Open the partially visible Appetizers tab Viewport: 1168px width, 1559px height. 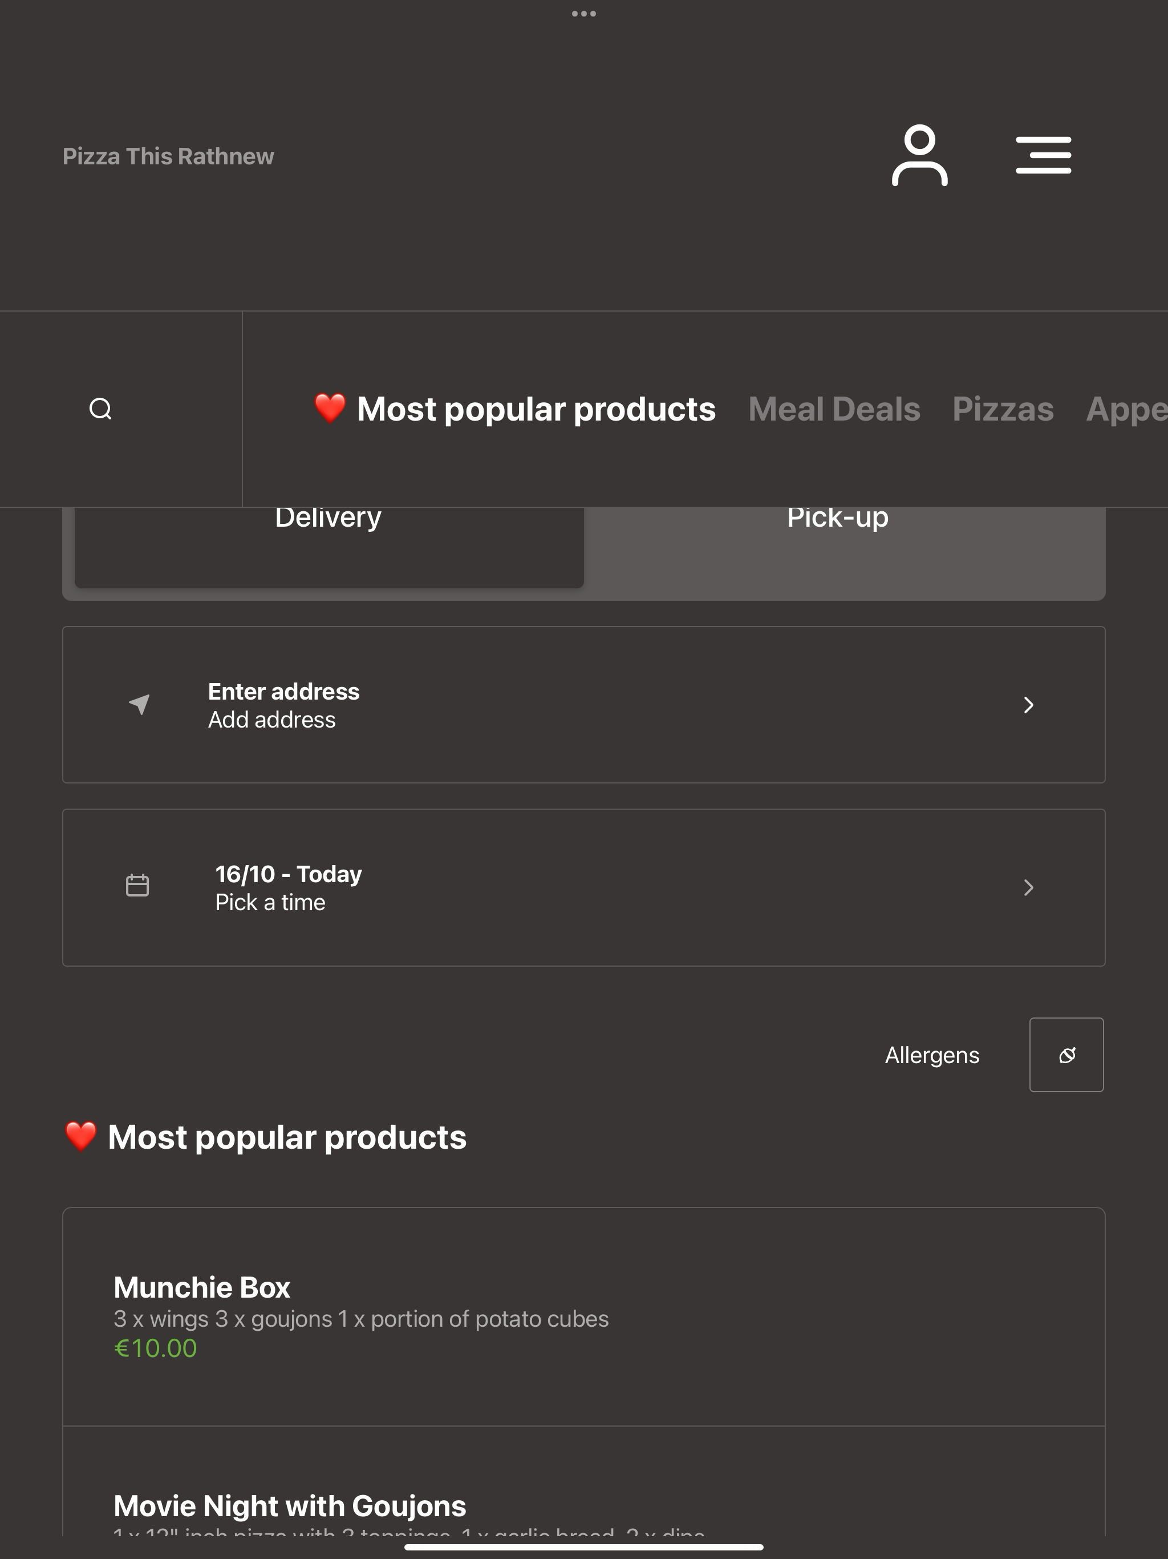[x=1126, y=410]
